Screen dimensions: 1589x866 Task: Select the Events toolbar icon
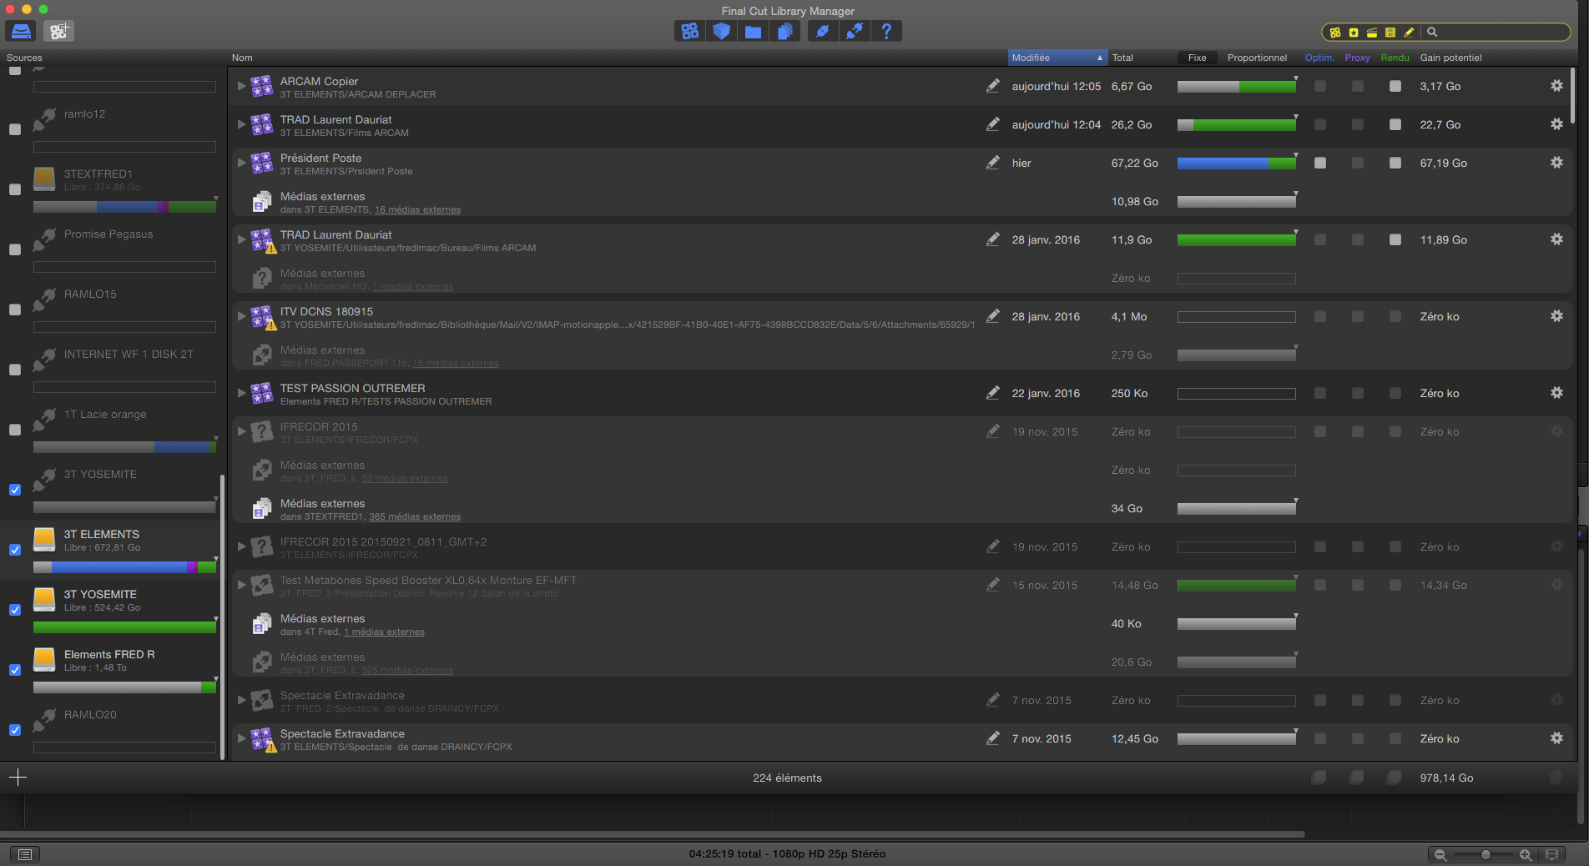(721, 31)
